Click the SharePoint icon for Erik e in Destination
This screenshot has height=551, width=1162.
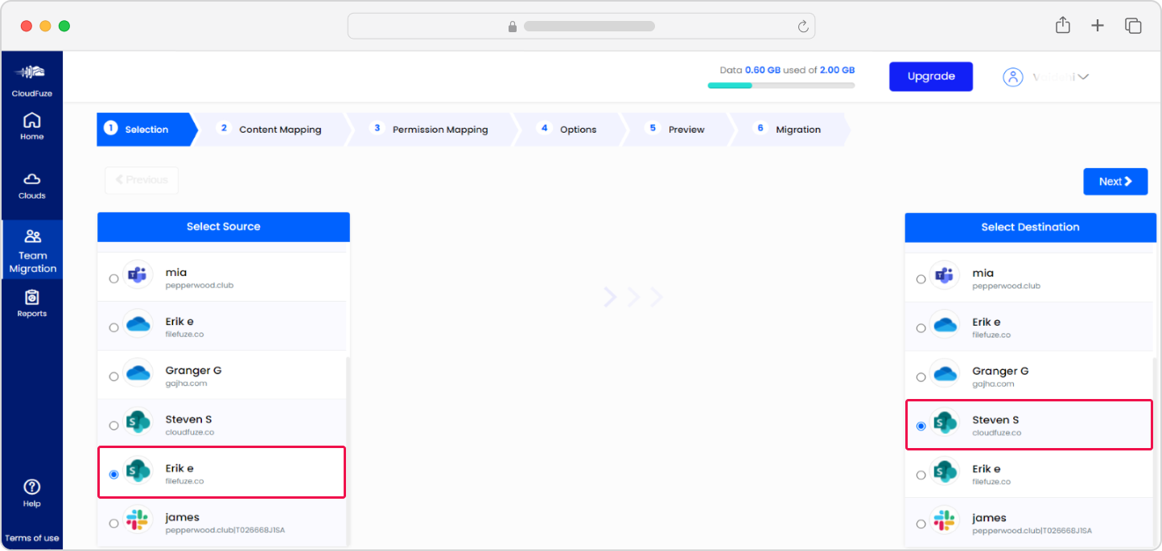click(x=945, y=472)
